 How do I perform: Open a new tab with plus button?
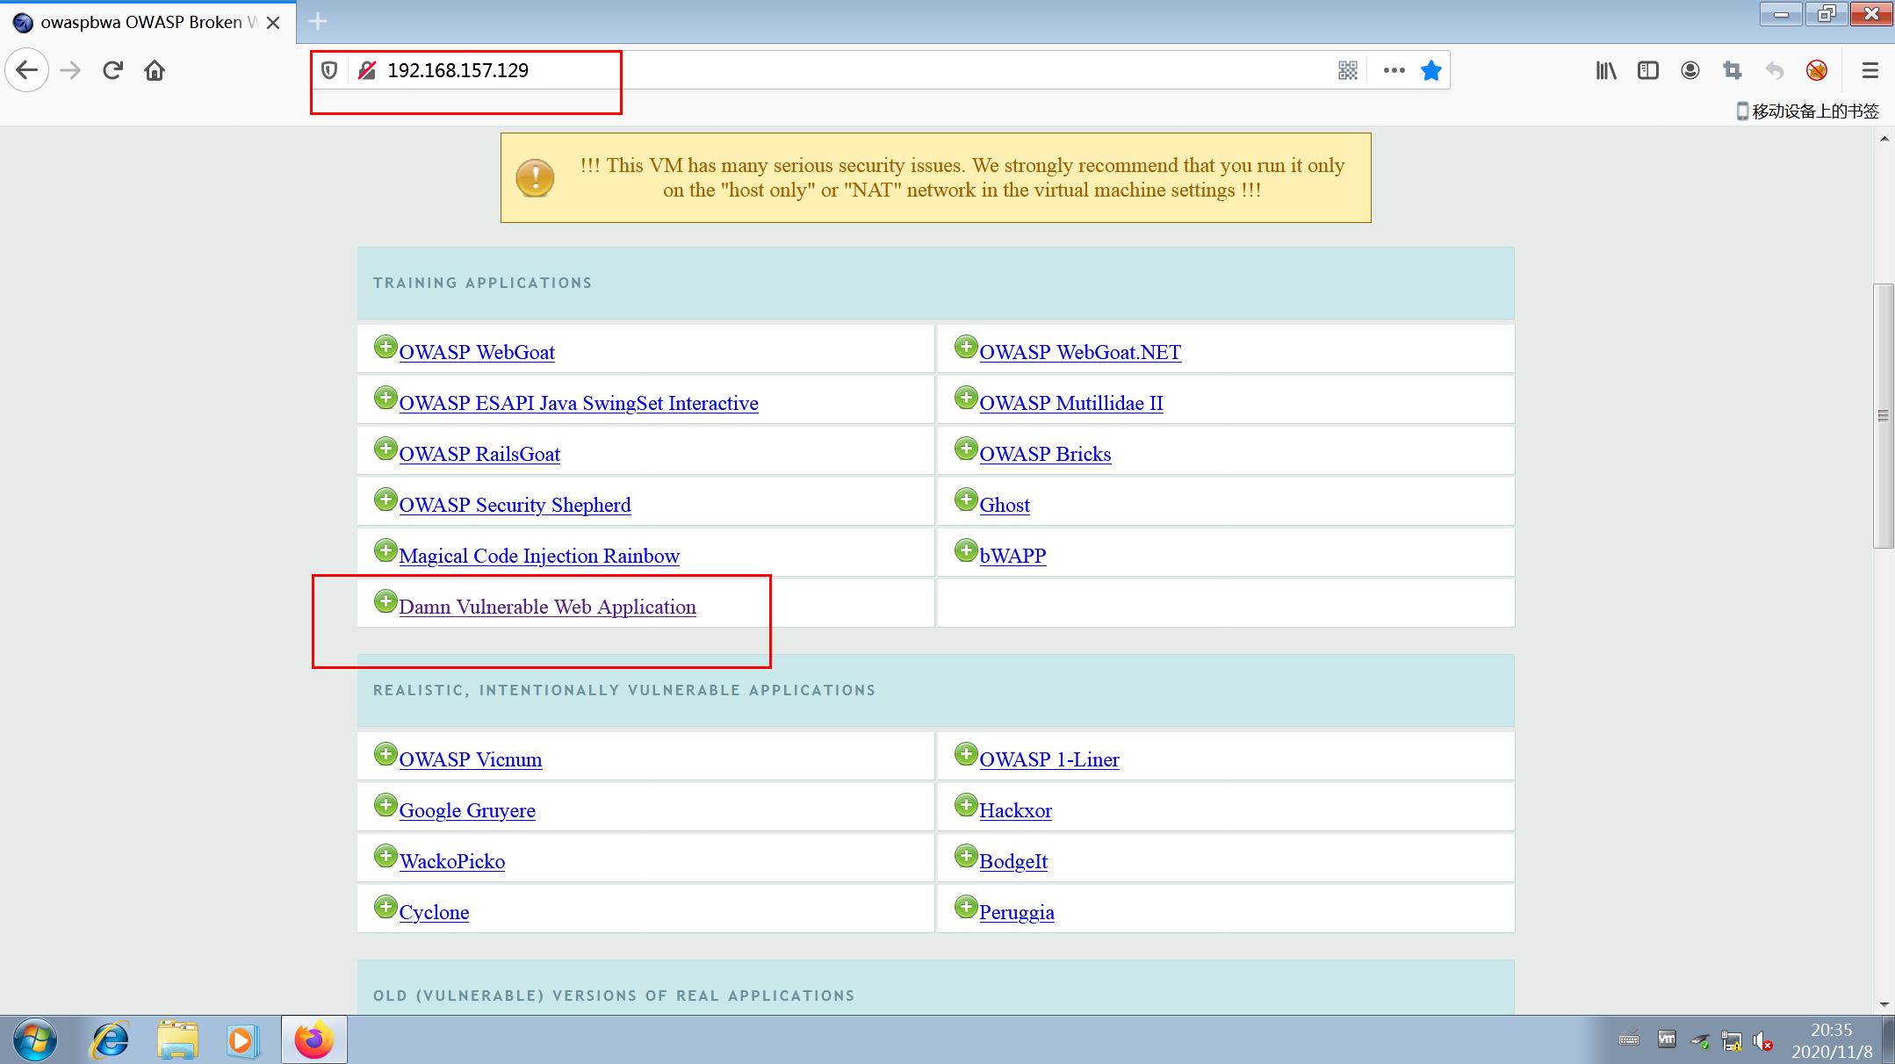click(318, 21)
